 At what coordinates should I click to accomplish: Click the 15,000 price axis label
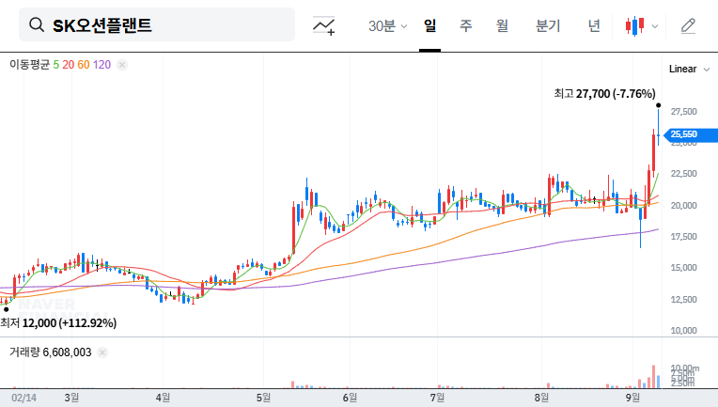(x=683, y=268)
